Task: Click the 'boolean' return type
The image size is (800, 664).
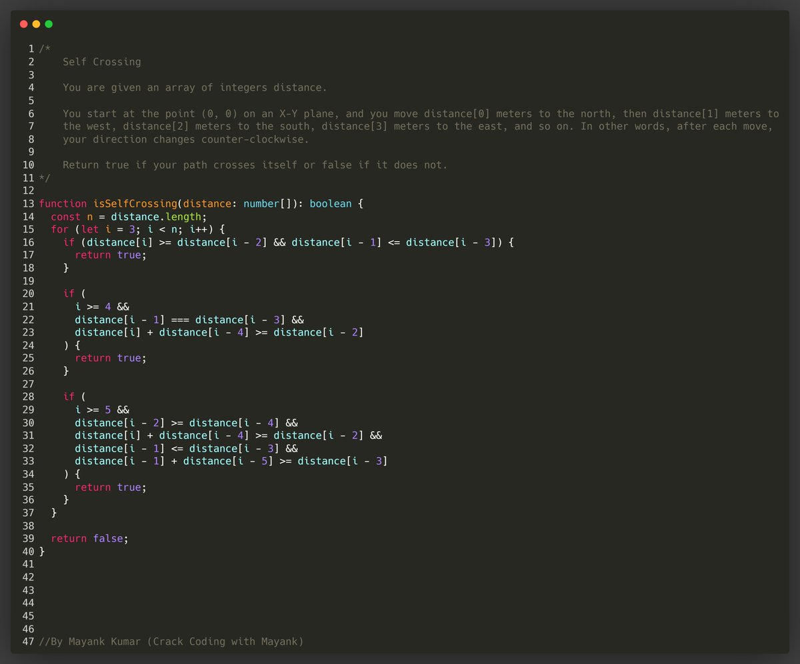Action: pos(331,203)
